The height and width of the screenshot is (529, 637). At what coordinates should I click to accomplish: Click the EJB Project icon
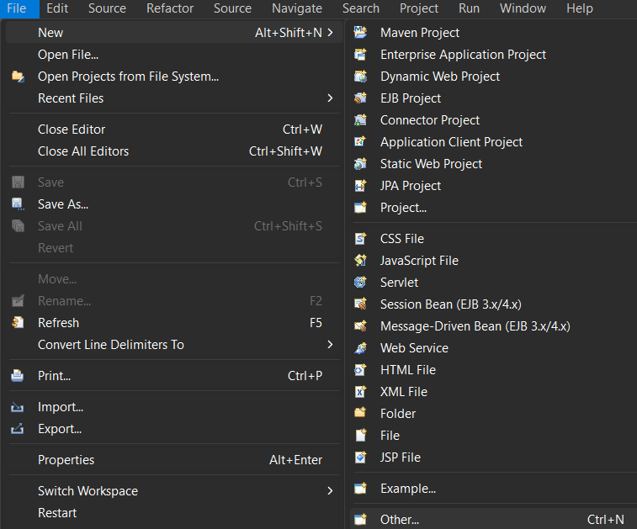point(361,98)
